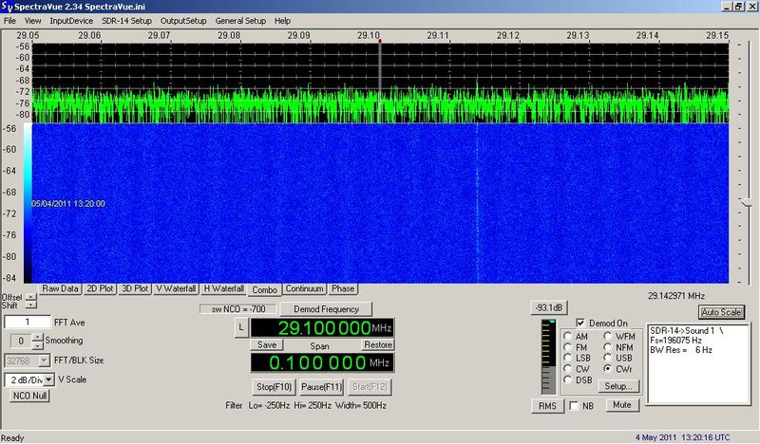Increase Smoothing with the up arrow
Viewport: 760px width, 444px height.
click(36, 337)
